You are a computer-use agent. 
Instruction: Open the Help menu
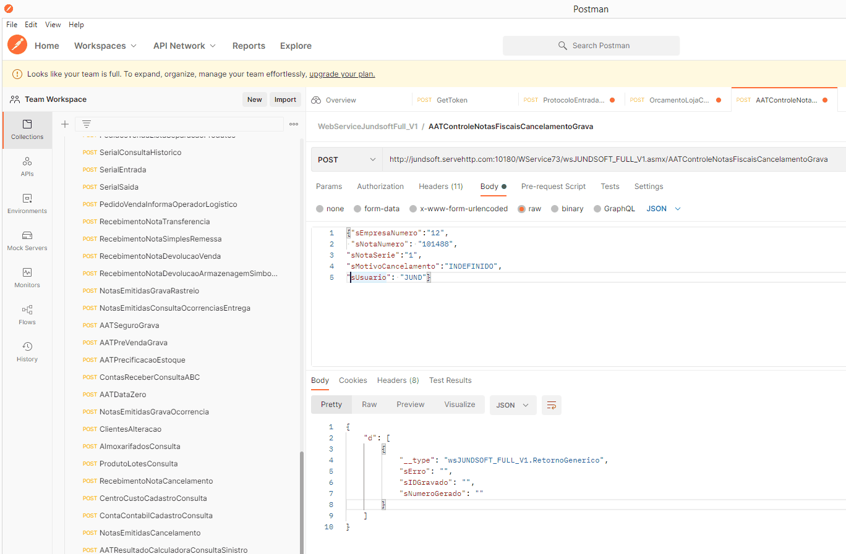(x=76, y=25)
